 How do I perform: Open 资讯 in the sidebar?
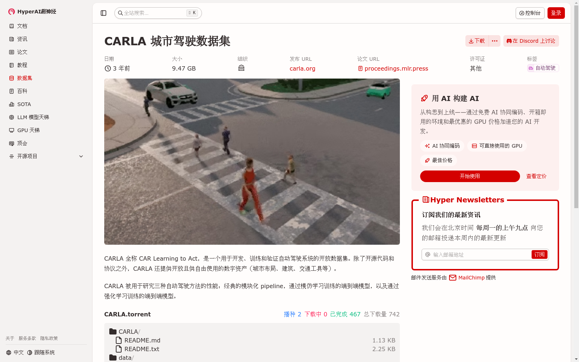pos(46,39)
